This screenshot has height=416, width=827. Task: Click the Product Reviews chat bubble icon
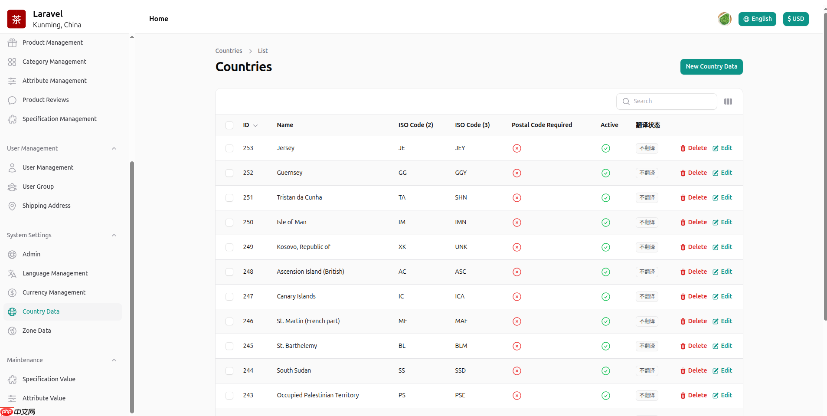click(12, 100)
